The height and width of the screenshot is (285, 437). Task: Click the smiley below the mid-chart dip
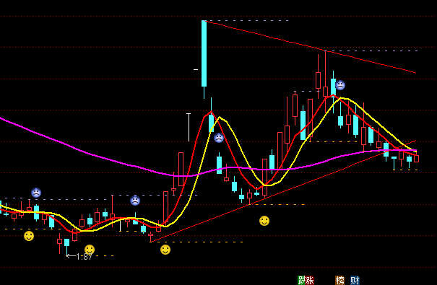pos(264,221)
